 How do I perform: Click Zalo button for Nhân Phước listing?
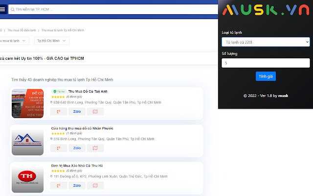(x=77, y=148)
